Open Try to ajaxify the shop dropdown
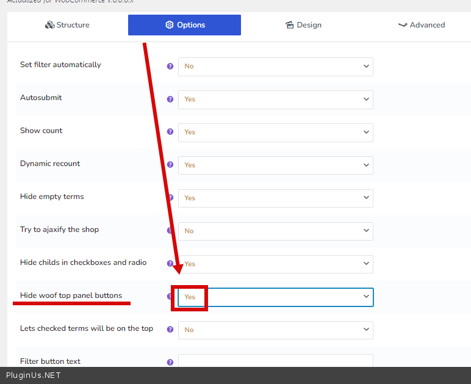Image resolution: width=471 pixels, height=384 pixels. point(275,231)
